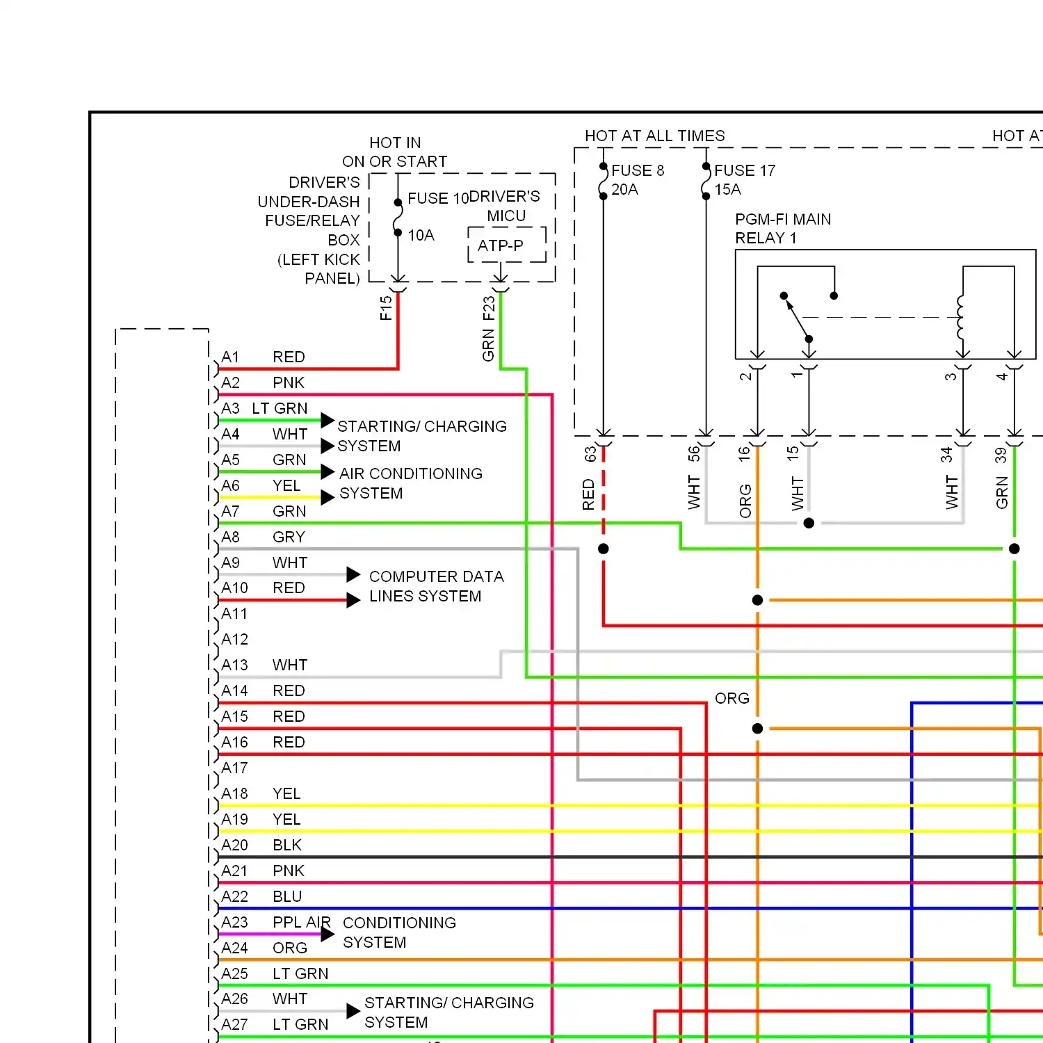1043x1043 pixels.
Task: Click pin label A10
Action: (234, 588)
